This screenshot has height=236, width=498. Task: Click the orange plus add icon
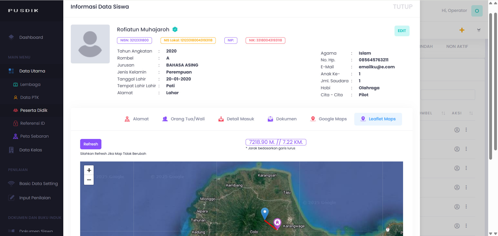(x=462, y=30)
